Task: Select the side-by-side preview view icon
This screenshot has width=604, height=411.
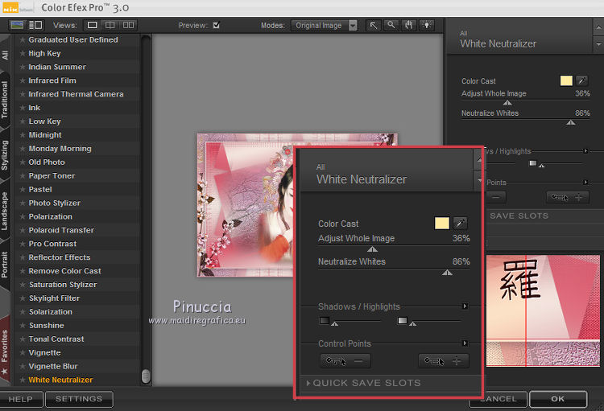Action: (128, 26)
